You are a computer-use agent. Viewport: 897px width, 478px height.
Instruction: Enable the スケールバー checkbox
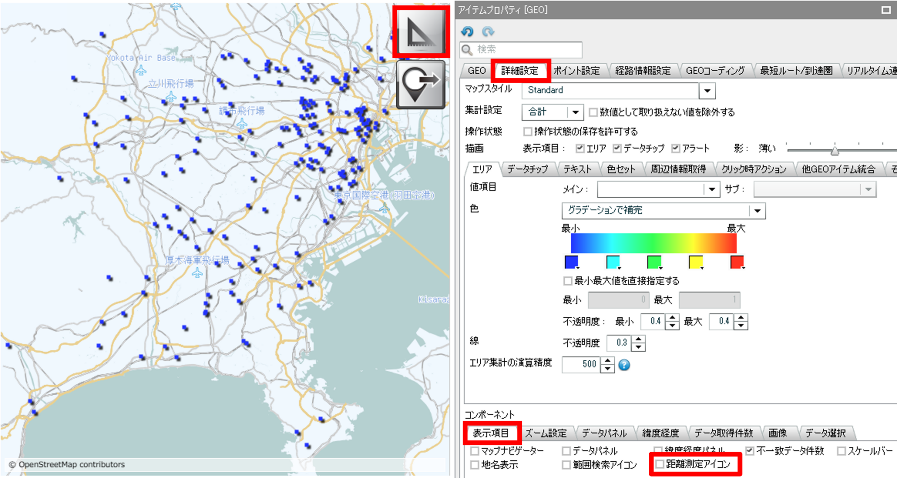click(841, 451)
